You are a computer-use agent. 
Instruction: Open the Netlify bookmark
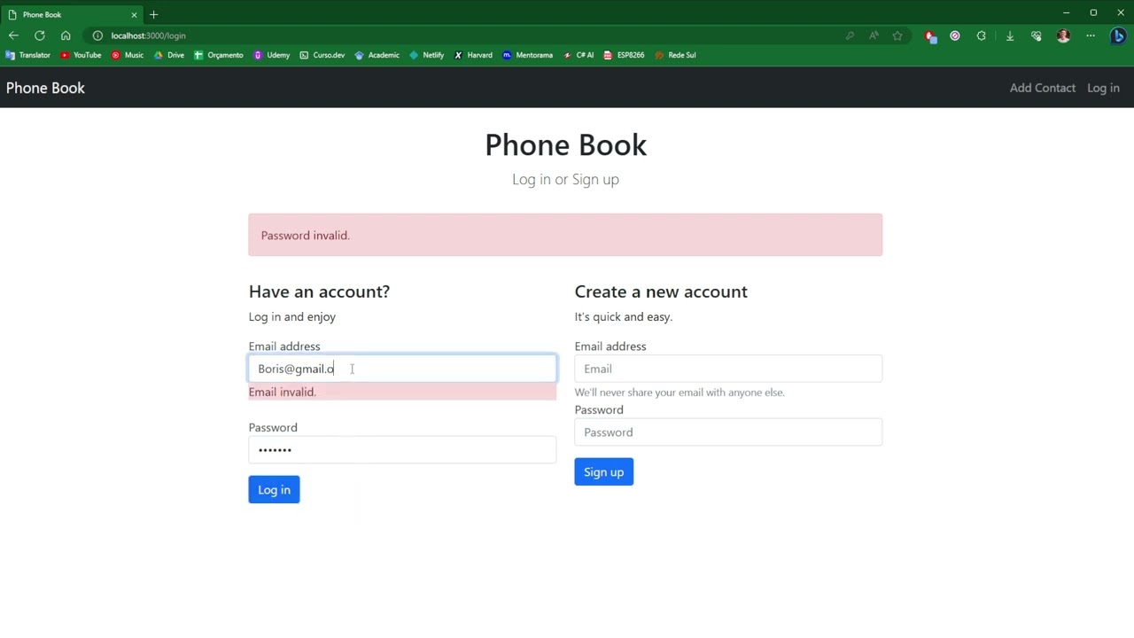pos(427,55)
